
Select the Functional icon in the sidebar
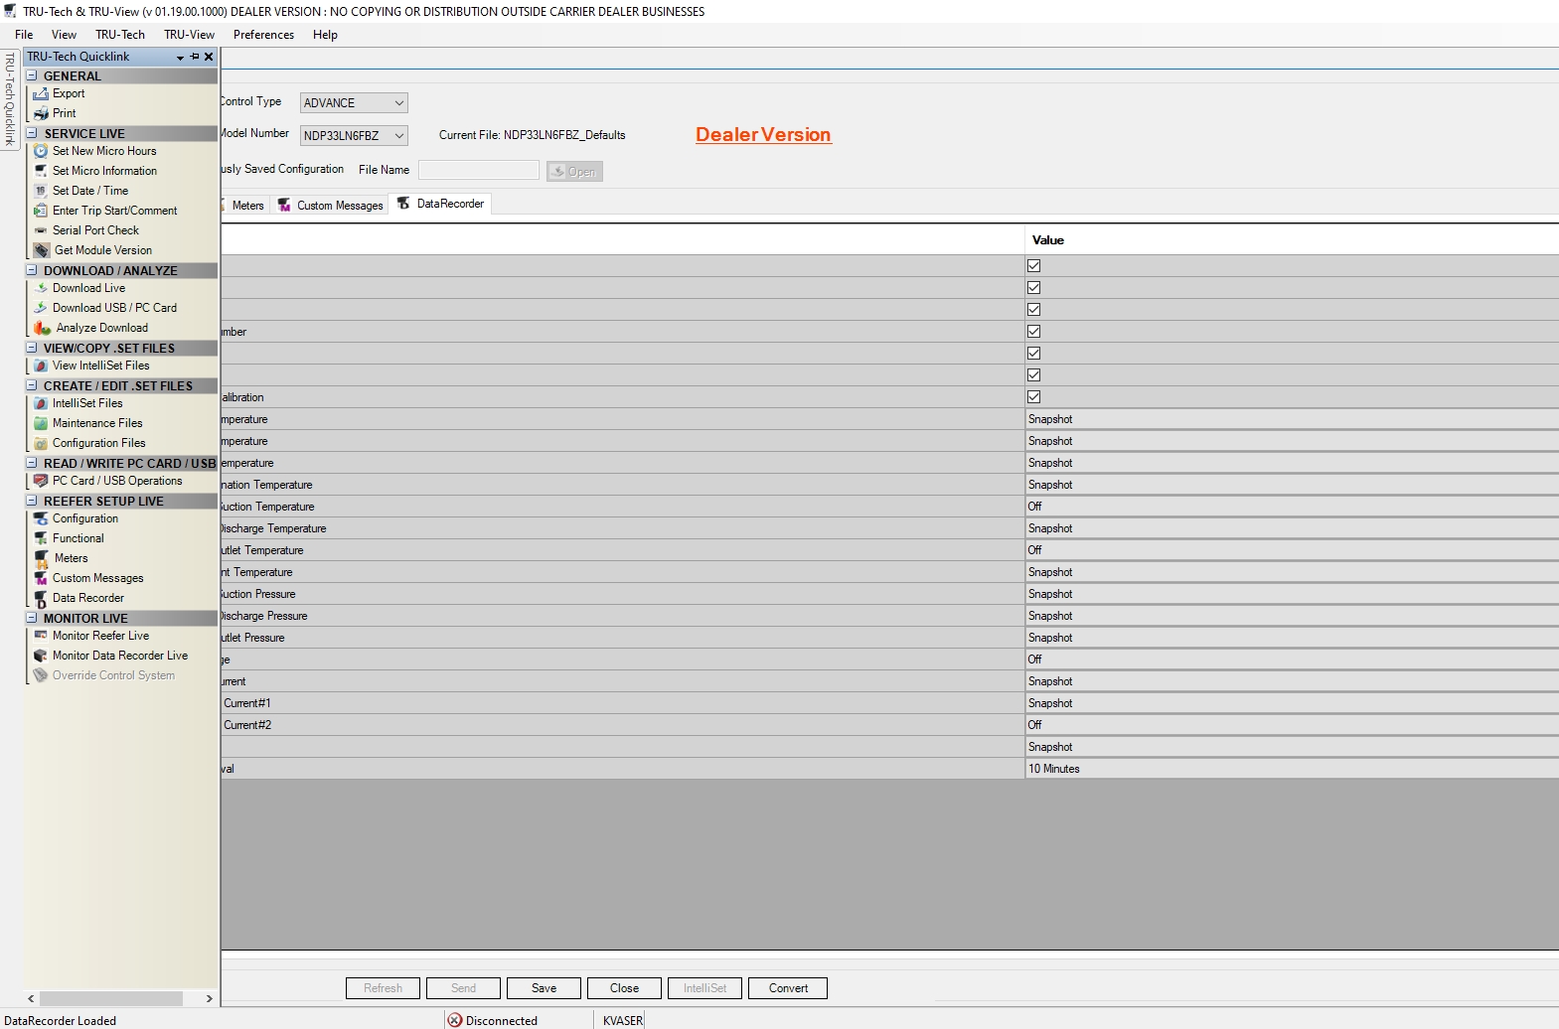coord(41,538)
